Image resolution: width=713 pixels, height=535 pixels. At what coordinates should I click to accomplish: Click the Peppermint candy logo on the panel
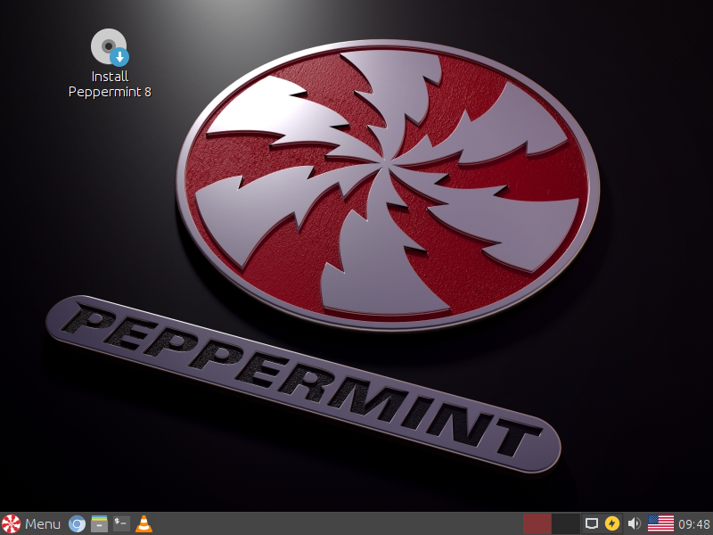(12, 523)
